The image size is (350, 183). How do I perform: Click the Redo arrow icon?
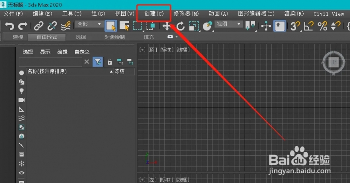pos(22,26)
